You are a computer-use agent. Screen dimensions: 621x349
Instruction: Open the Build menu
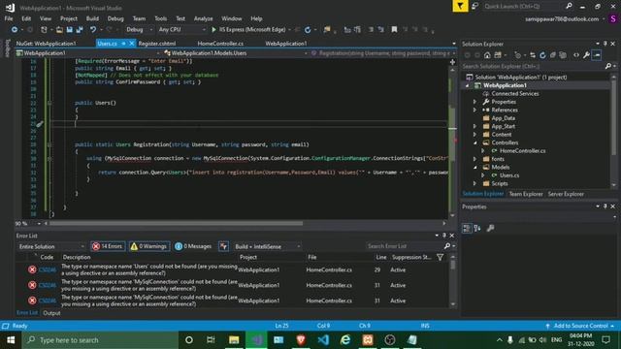(92, 18)
